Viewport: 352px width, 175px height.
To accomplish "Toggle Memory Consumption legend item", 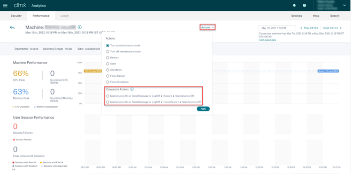I will (x=46, y=107).
